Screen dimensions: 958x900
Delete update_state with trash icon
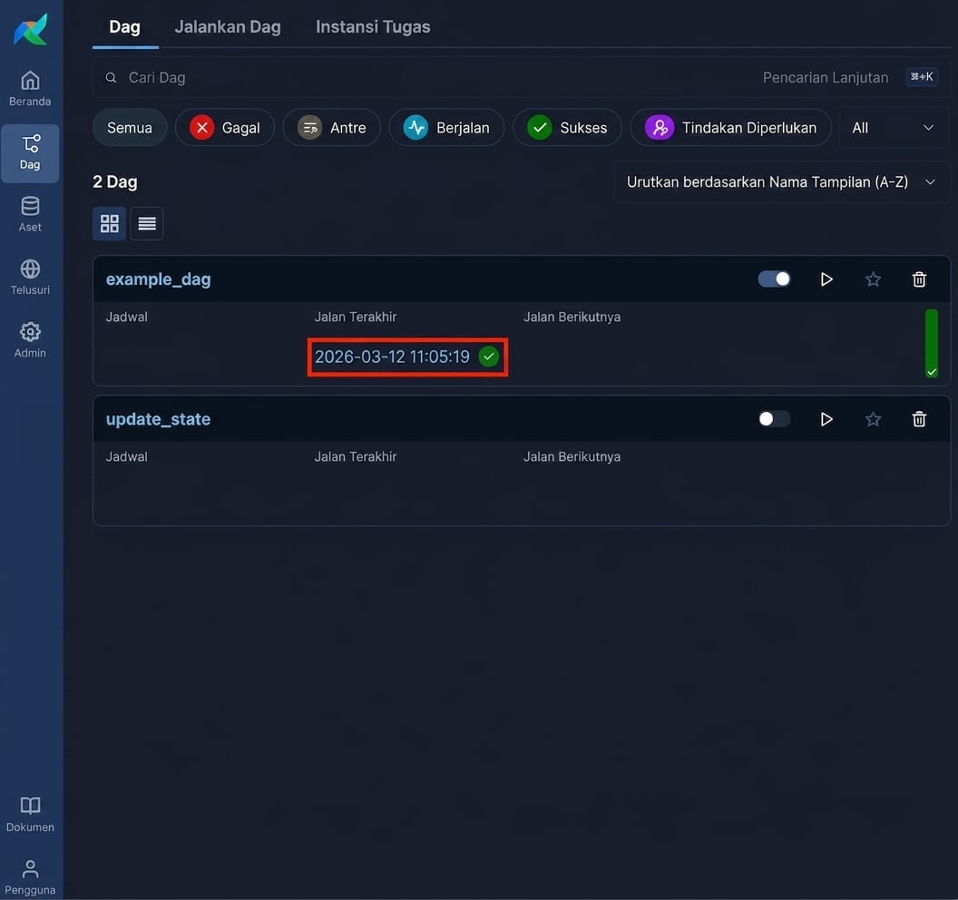tap(919, 419)
